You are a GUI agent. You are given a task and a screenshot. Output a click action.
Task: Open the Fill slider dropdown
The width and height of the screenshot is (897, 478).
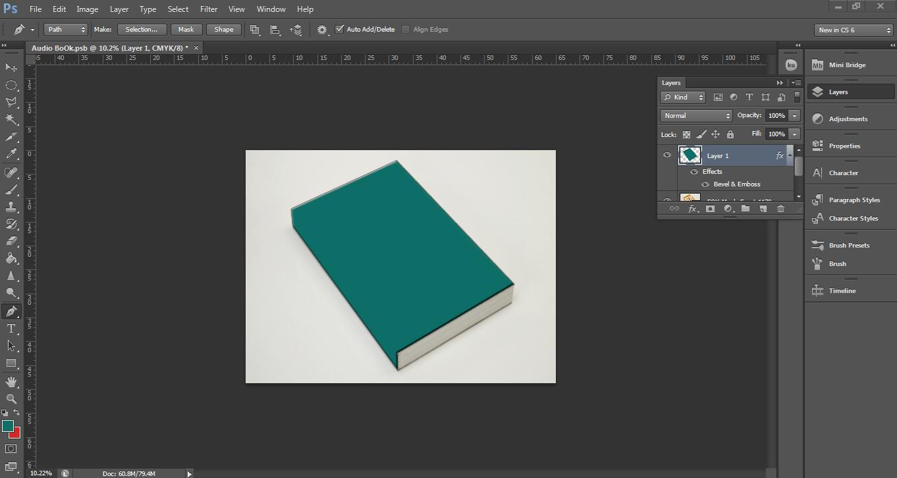795,134
